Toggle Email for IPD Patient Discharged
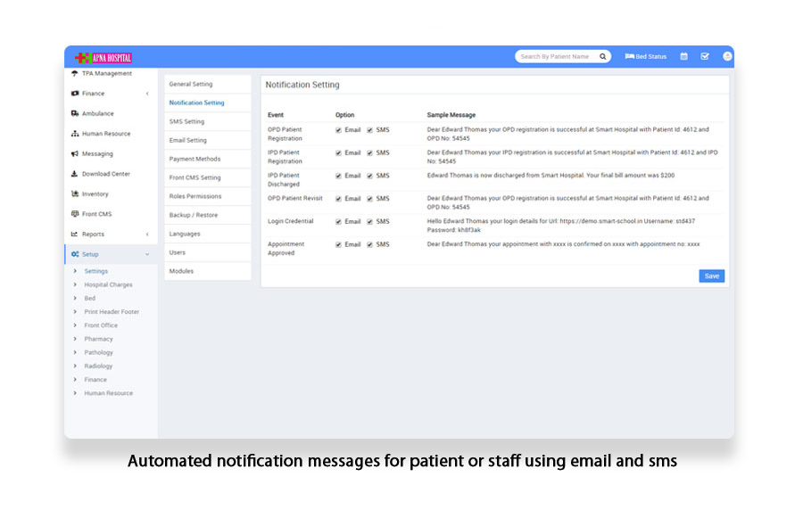This screenshot has width=803, height=510. click(338, 176)
